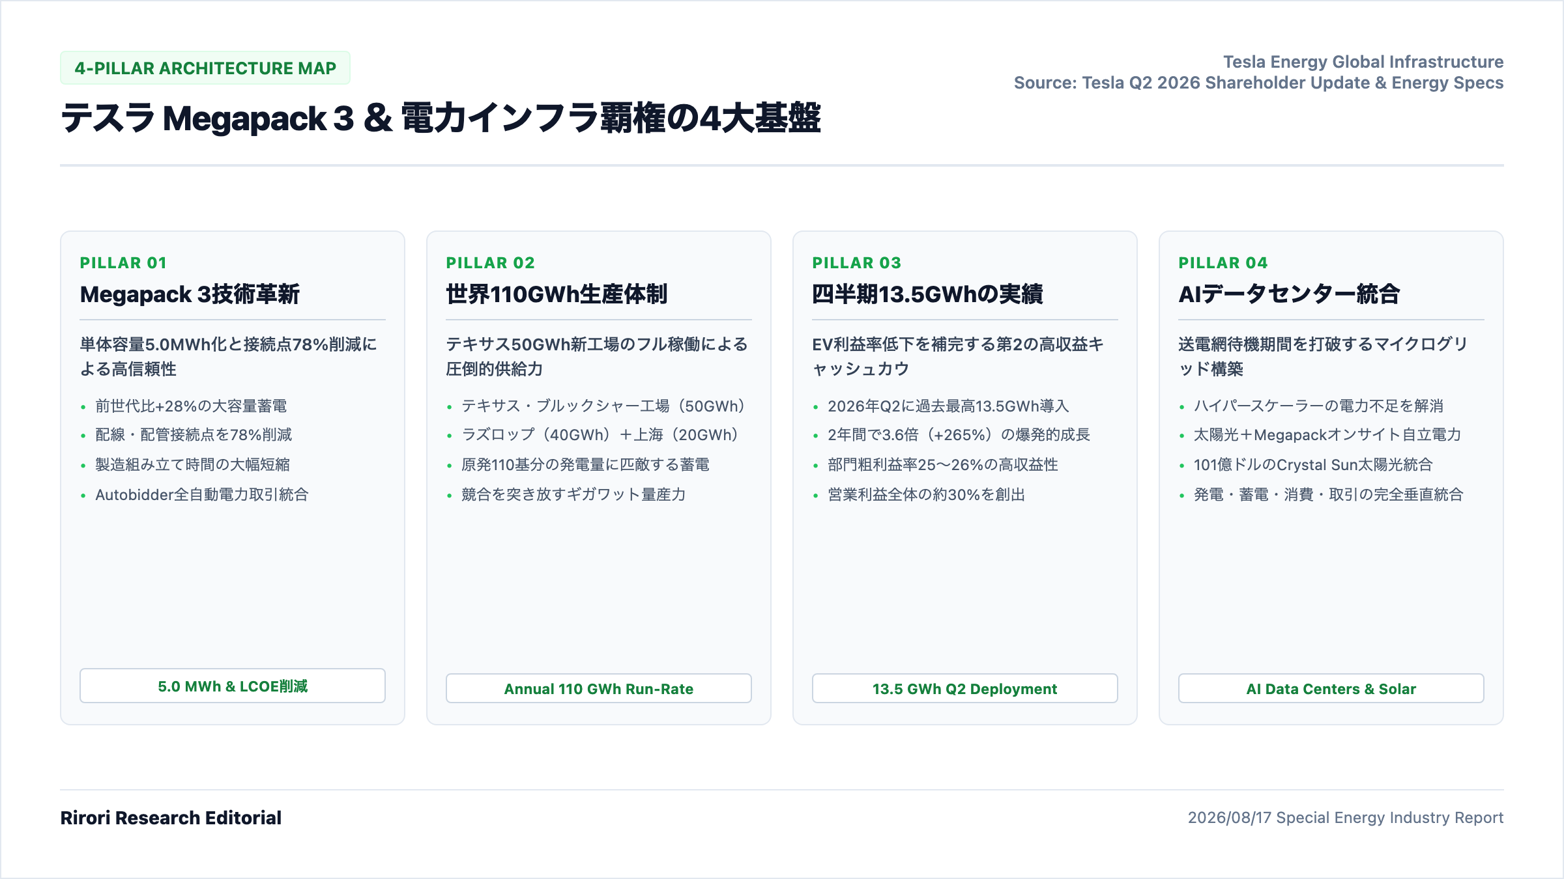Click the 単体容量5.0MWh化と接続点78%削減 summary
Viewport: 1564px width, 879px height.
(229, 356)
